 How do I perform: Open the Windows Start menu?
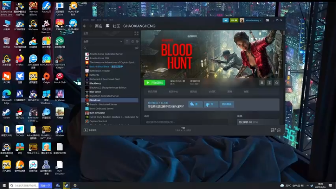pos(4,185)
